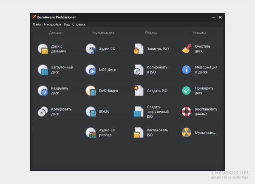Image resolution: width=255 pixels, height=184 pixels.
Task: Click the Проверить диск text label
Action: (204, 91)
